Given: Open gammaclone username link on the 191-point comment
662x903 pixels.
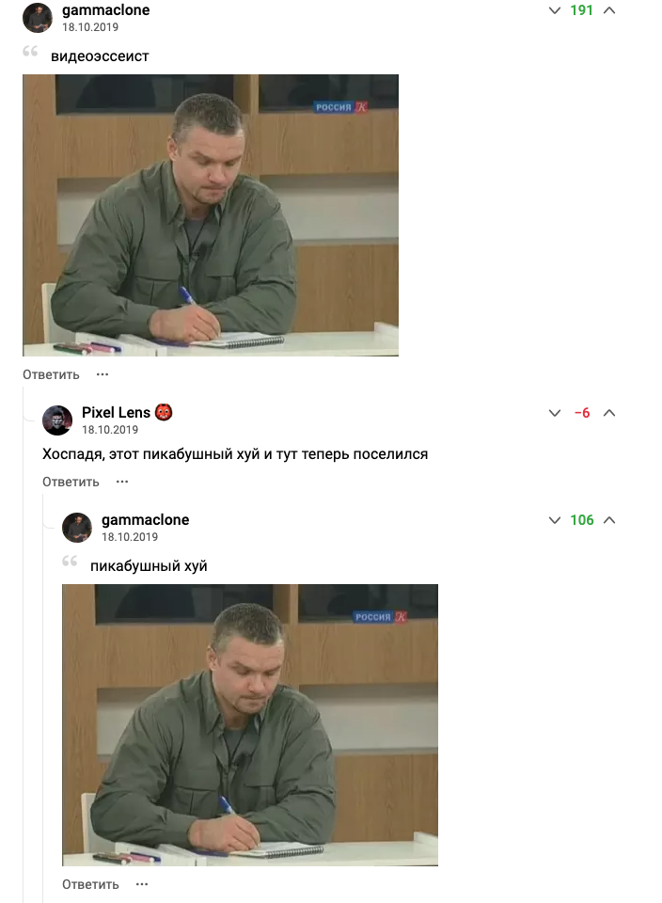Looking at the screenshot, I should click(106, 10).
